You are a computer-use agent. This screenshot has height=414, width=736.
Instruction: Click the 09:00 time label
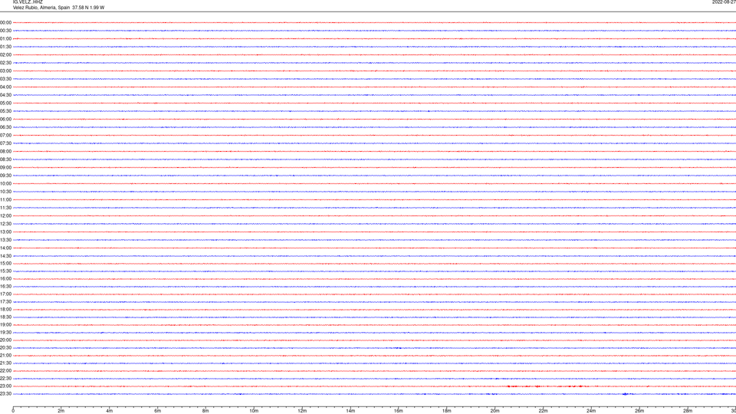tap(5, 168)
